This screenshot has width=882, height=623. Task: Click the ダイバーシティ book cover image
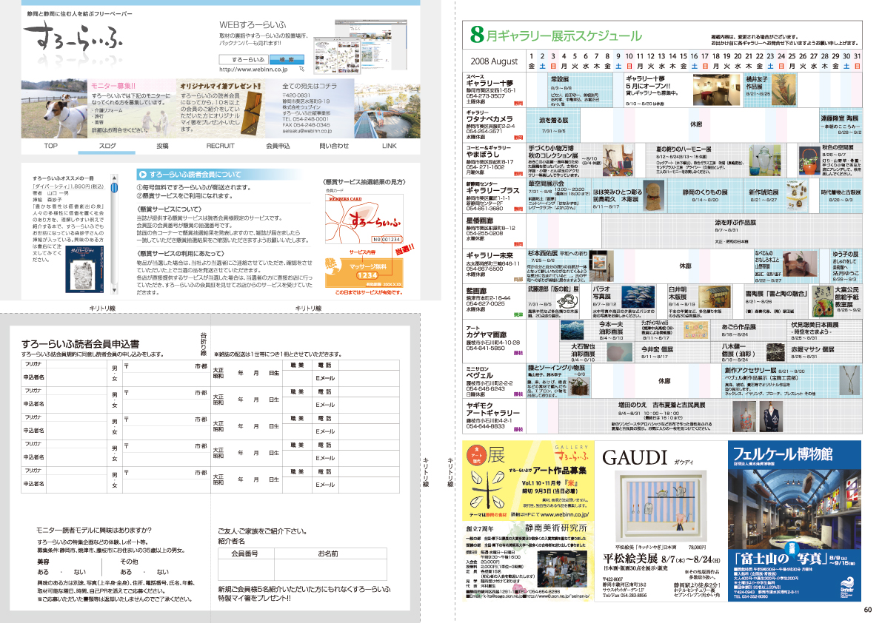[85, 269]
